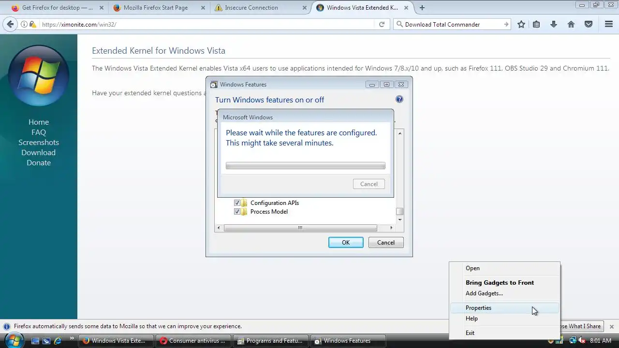Click the features list scroll-up arrow
Viewport: 619px width, 348px height.
coord(399,133)
